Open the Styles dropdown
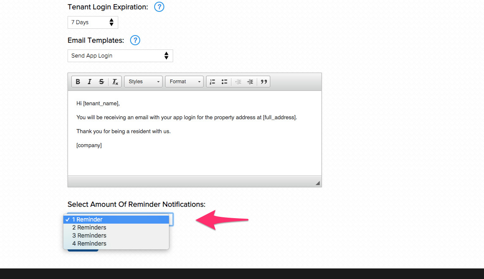The height and width of the screenshot is (279, 484). pos(143,82)
